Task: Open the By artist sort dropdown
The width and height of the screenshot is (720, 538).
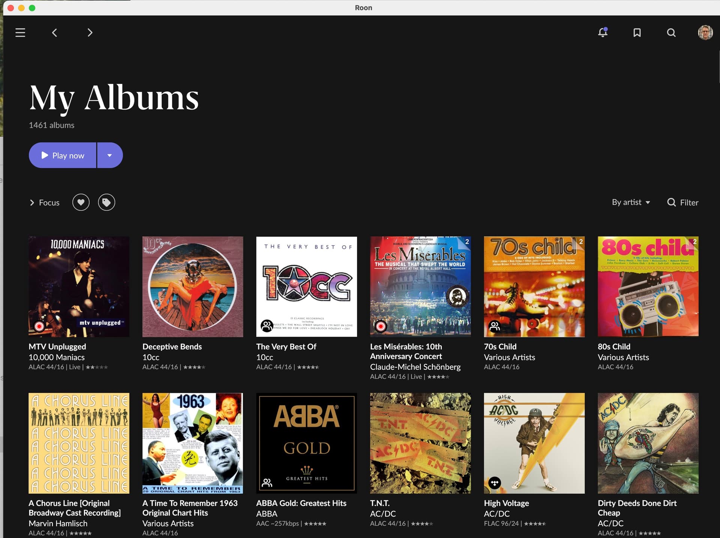Action: 631,202
